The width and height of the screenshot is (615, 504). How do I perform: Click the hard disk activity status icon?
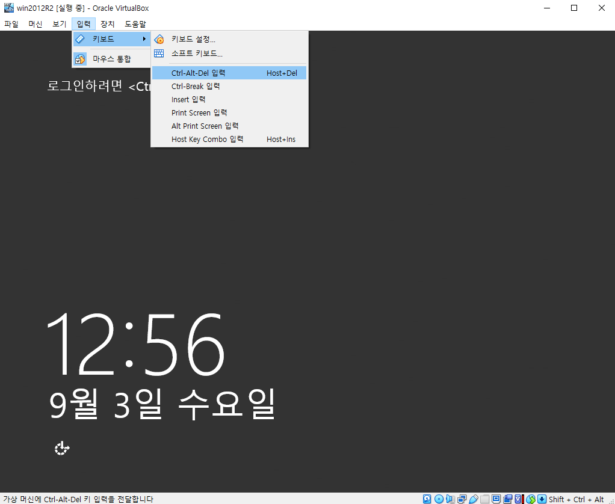[427, 499]
